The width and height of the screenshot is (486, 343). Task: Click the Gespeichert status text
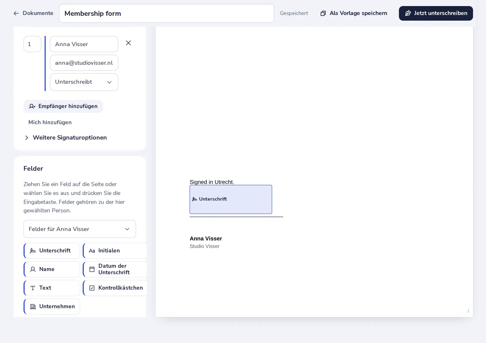(x=294, y=13)
